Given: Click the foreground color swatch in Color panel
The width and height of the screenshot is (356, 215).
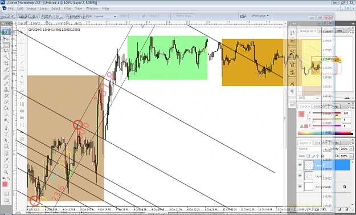Looking at the screenshot, I should (x=301, y=114).
